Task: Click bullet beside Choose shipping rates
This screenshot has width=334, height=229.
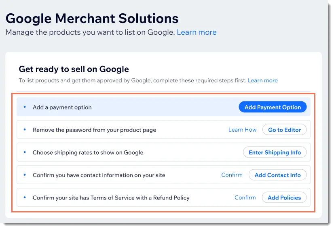Action: pos(25,152)
